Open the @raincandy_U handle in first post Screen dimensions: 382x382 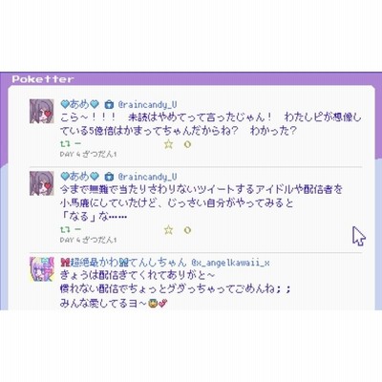click(x=147, y=105)
